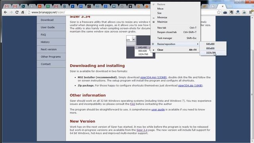Viewport: 254px width, 143px height.
Task: Pick 800x600 in the Resize/reposition submenu
Action: coord(213,48)
